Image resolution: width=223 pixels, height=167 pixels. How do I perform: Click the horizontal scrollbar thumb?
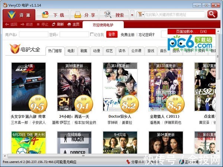(x=83, y=156)
